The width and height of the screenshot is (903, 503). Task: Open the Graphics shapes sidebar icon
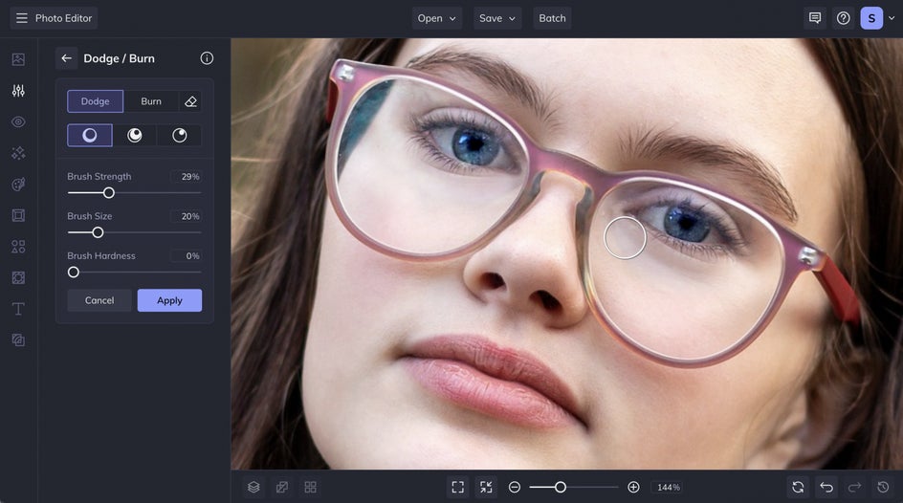tap(18, 247)
